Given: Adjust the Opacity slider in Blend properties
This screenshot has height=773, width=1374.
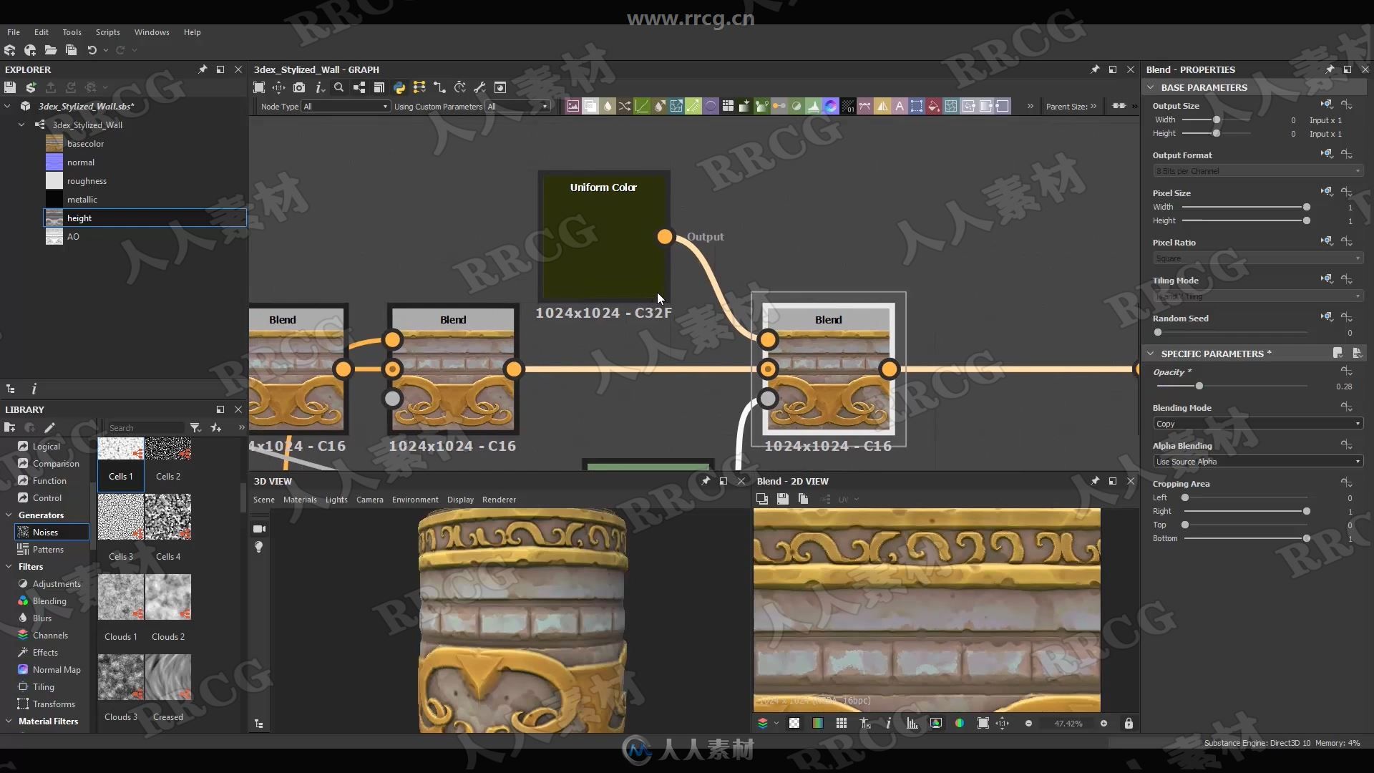Looking at the screenshot, I should (x=1199, y=385).
